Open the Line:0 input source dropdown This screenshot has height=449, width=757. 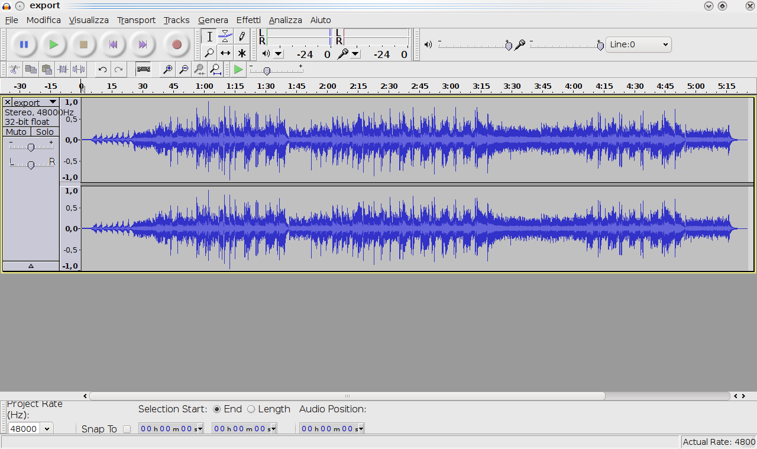click(x=639, y=44)
